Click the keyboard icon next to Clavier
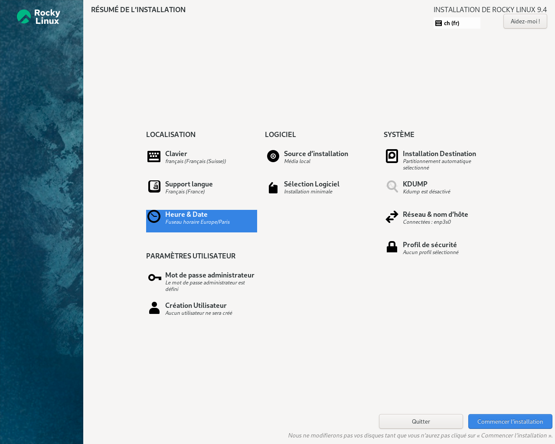This screenshot has width=555, height=444. 154,156
